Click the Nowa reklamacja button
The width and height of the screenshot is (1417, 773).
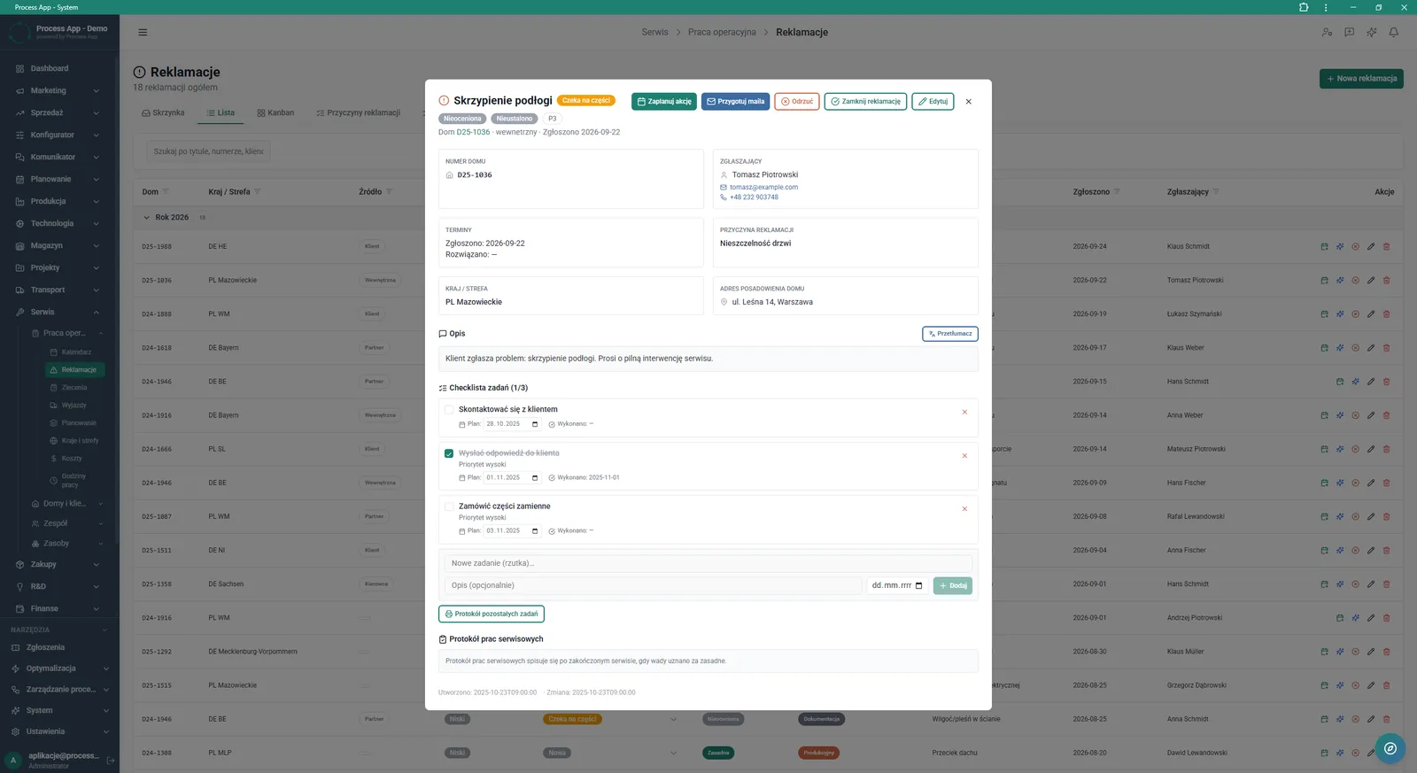click(1361, 79)
